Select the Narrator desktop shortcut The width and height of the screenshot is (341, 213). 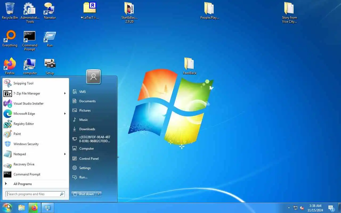click(50, 11)
